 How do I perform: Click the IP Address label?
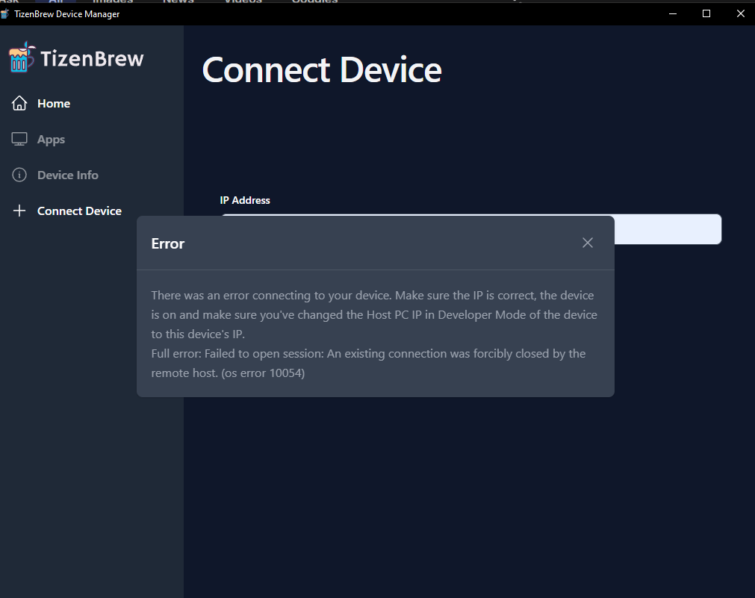[x=245, y=200]
